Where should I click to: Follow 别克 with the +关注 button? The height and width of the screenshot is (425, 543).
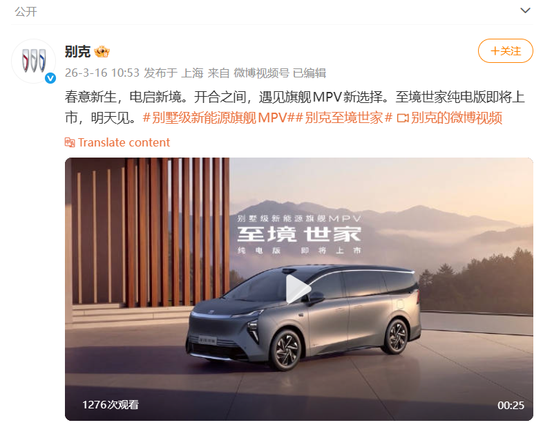click(x=505, y=51)
